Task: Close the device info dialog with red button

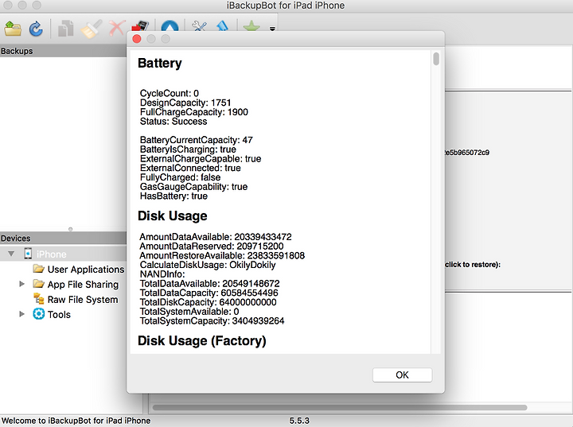Action: [x=137, y=39]
